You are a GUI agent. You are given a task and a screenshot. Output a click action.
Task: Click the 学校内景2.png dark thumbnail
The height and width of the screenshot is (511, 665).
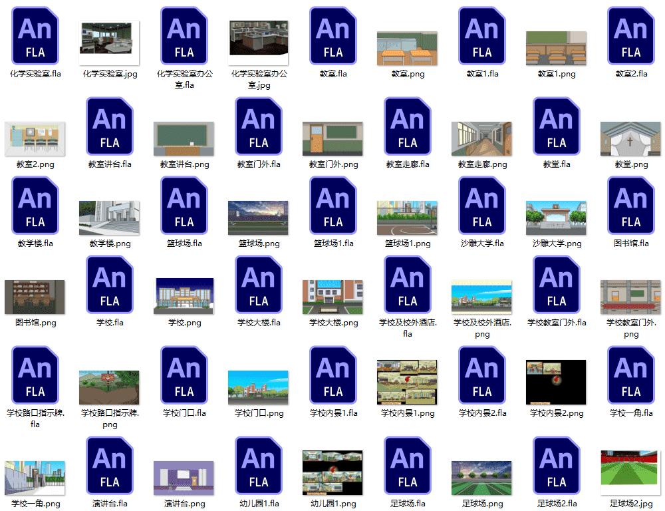click(x=557, y=382)
